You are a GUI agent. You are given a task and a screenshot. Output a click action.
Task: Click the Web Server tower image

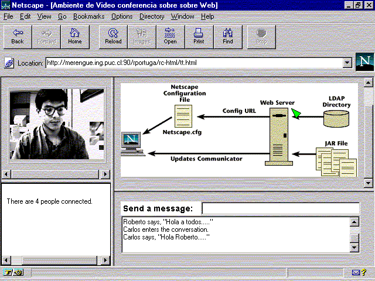click(x=279, y=136)
